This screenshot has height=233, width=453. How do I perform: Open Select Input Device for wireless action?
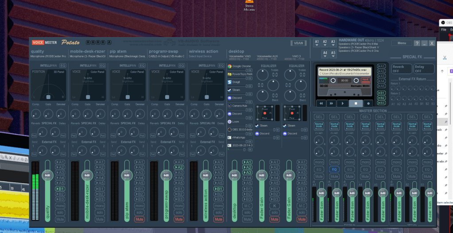[200, 57]
